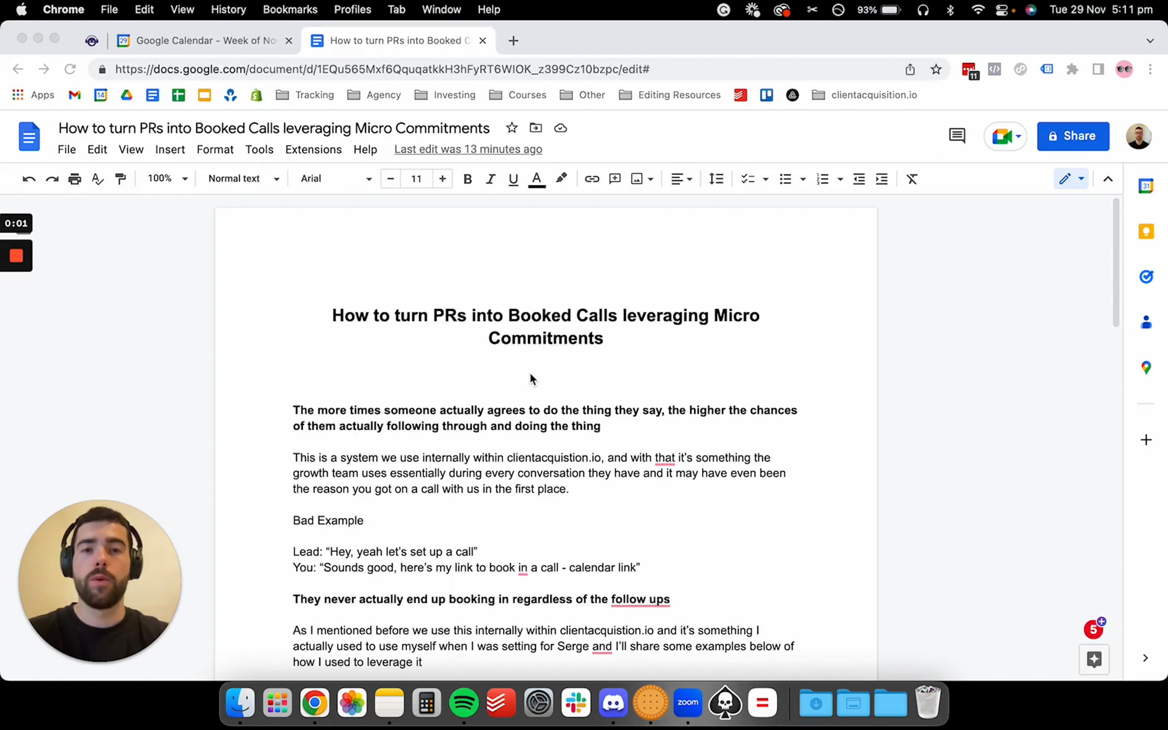The width and height of the screenshot is (1168, 730).
Task: Click the Clear formatting icon
Action: pyautogui.click(x=912, y=179)
